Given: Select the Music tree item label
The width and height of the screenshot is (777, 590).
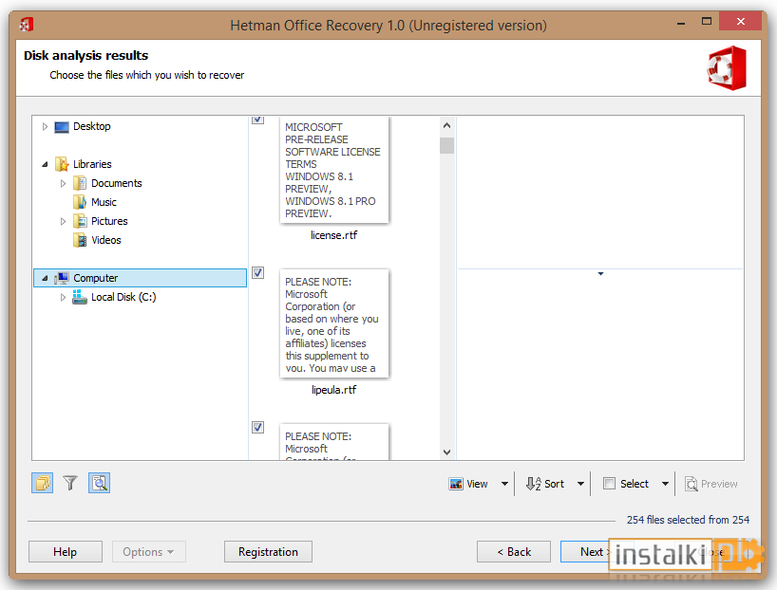Looking at the screenshot, I should click(104, 202).
